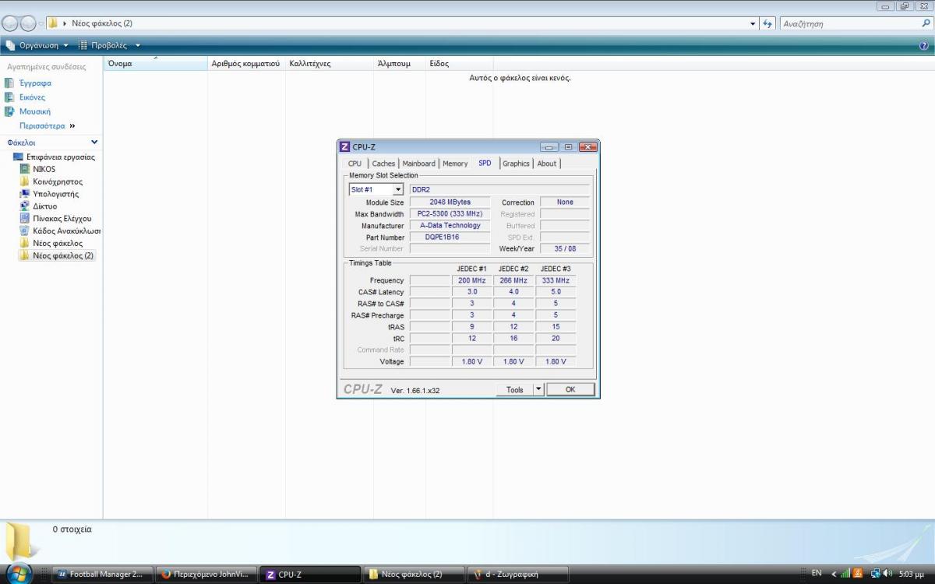
Task: Click the Part Number DQPE1B16 field
Action: 450,237
